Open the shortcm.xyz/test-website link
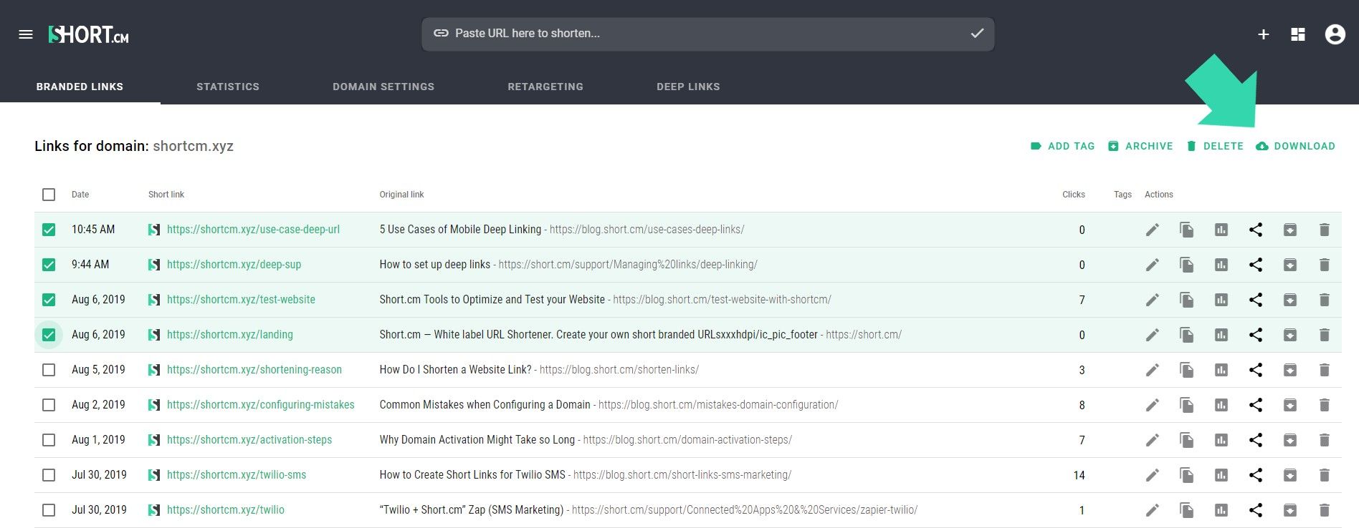The width and height of the screenshot is (1359, 528). click(241, 300)
